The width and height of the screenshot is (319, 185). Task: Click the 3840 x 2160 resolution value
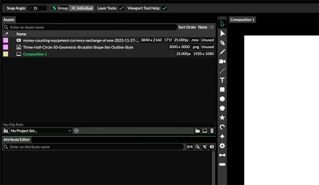pos(151,40)
